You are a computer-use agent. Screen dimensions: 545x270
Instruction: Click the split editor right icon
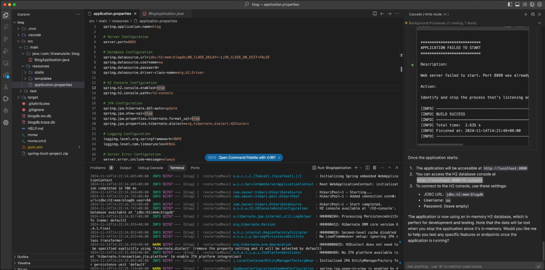[x=375, y=14]
